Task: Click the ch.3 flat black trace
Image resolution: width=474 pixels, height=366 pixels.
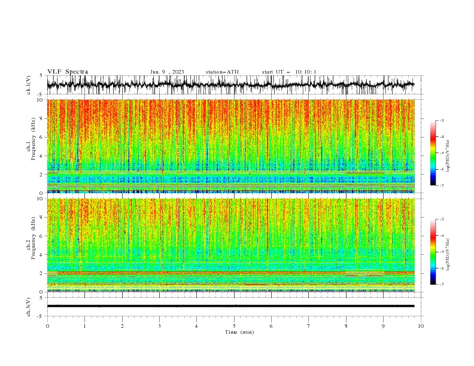Action: coord(231,306)
